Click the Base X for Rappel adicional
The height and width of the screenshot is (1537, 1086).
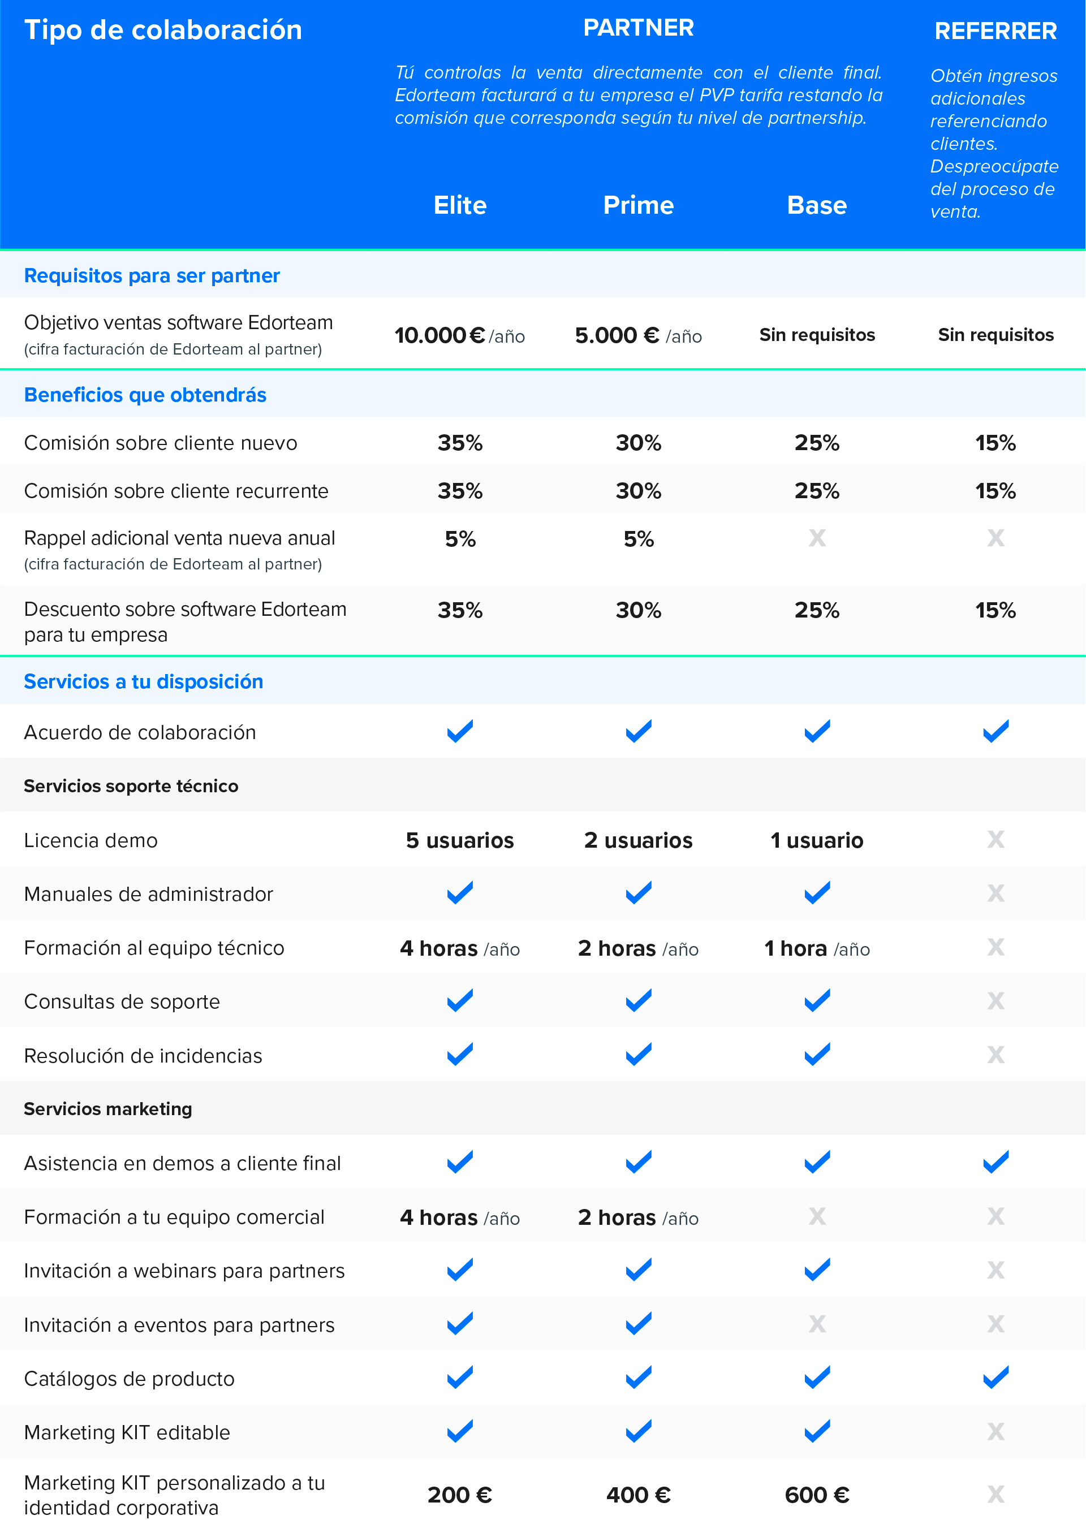click(817, 538)
